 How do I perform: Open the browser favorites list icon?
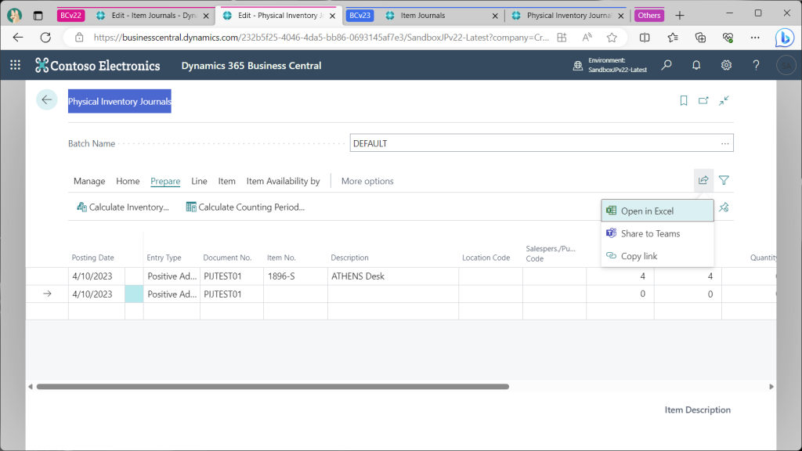point(673,38)
